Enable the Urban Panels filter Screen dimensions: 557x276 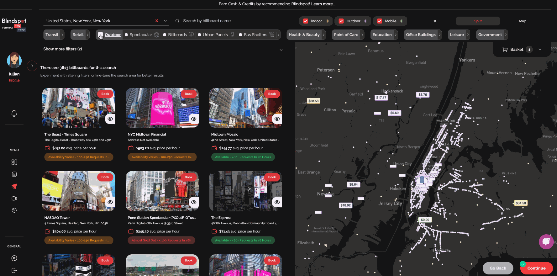tap(199, 35)
